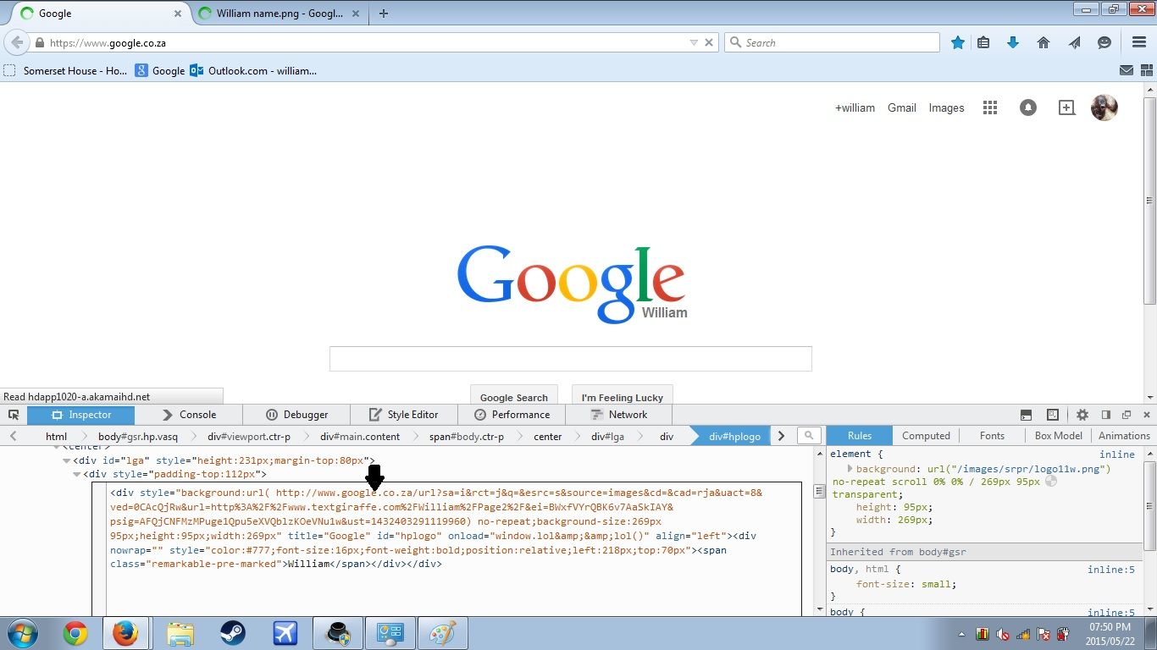This screenshot has height=650, width=1157.
Task: Click the Google search text field
Action: coord(571,358)
